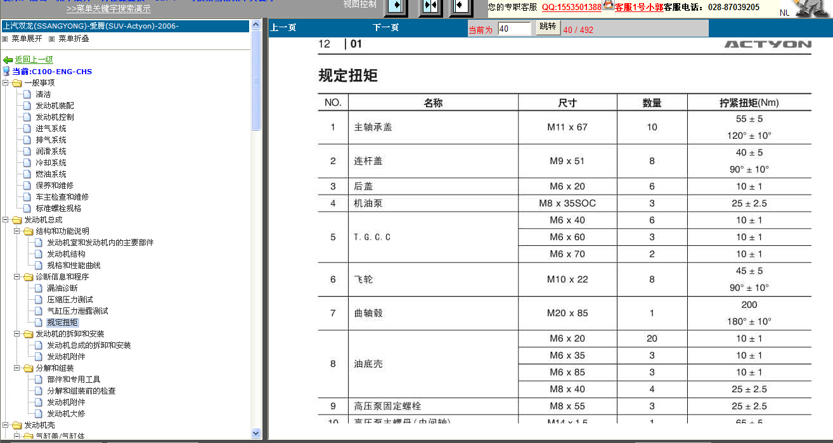Click the folder icon for 一般事项

coord(16,83)
